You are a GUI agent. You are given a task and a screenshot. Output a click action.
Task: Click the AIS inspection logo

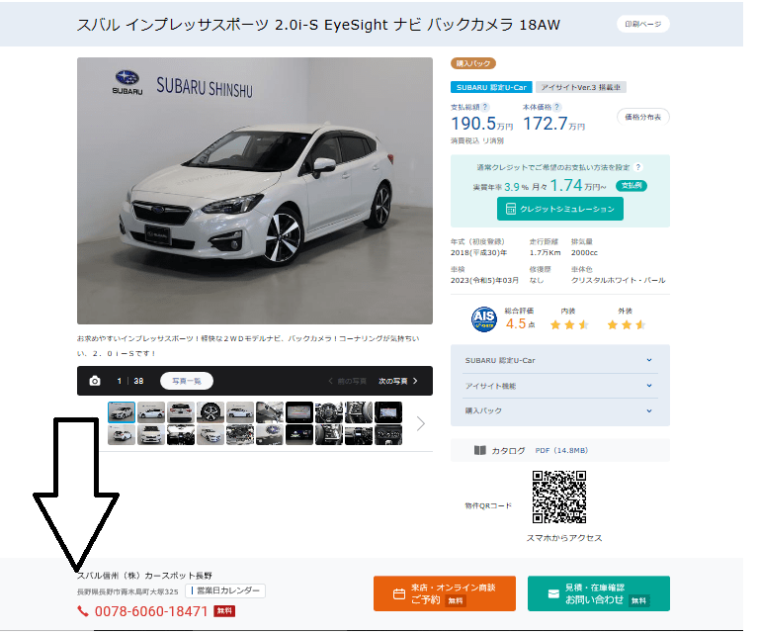coord(484,319)
